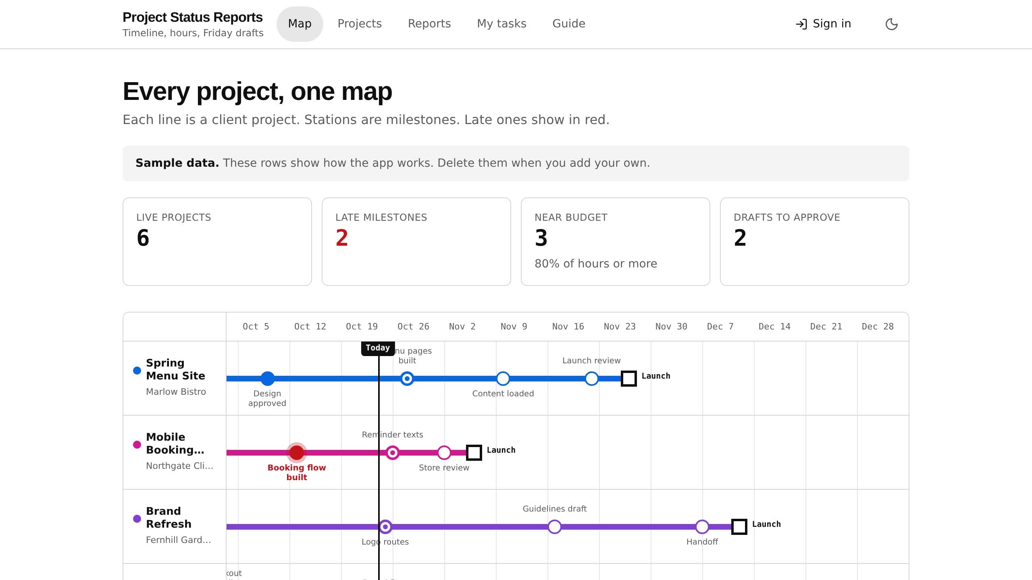Select the Handoff milestone station
The image size is (1032, 580).
click(x=702, y=527)
